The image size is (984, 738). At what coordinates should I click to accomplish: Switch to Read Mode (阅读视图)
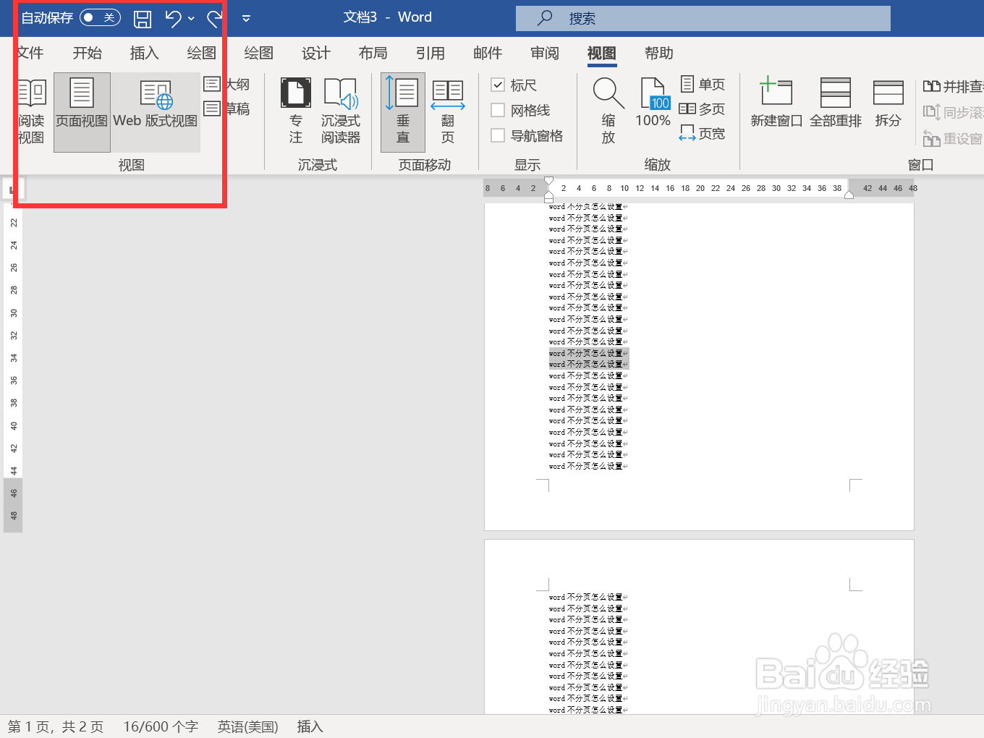click(31, 112)
